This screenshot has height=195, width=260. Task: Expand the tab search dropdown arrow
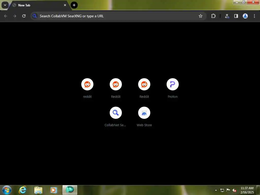tap(5, 5)
